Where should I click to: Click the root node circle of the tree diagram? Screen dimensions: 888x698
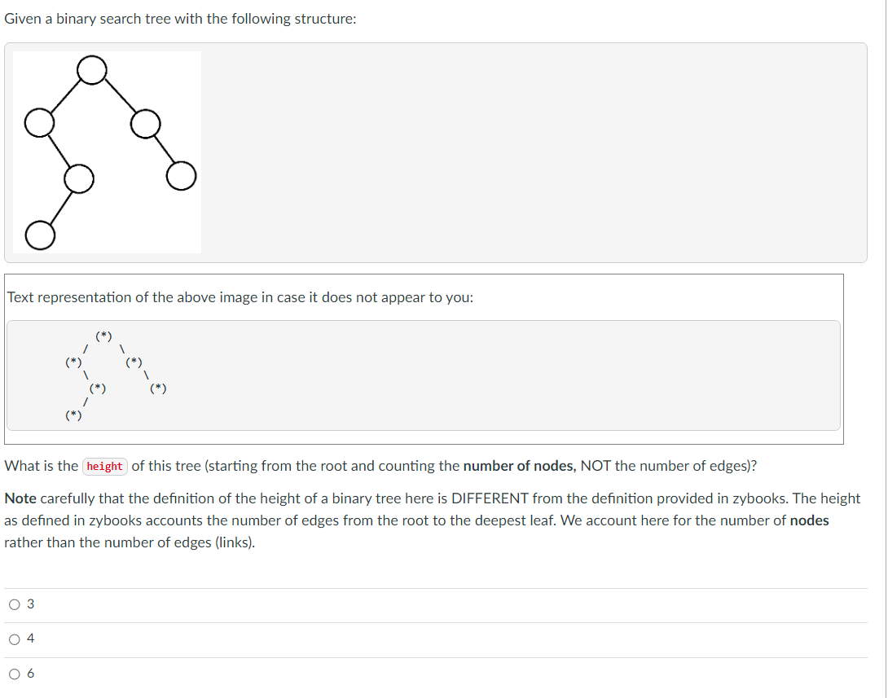92,70
